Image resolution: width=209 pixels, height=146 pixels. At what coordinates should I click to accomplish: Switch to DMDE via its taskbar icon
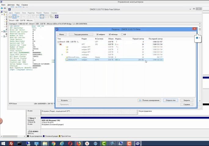point(137,144)
